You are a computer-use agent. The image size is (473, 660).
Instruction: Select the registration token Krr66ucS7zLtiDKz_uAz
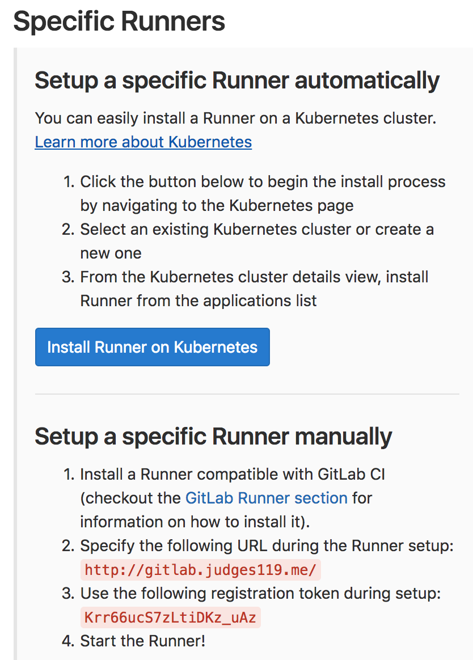click(x=171, y=617)
